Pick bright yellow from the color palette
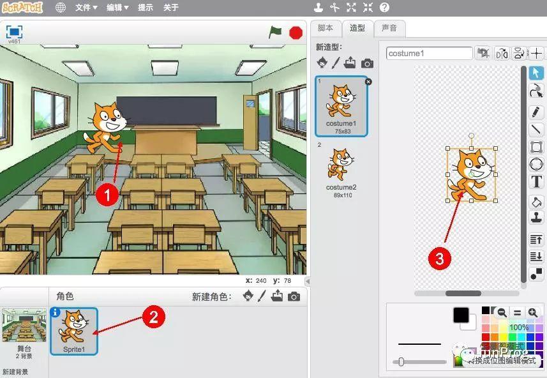Image resolution: width=547 pixels, height=378 pixels. click(x=504, y=336)
